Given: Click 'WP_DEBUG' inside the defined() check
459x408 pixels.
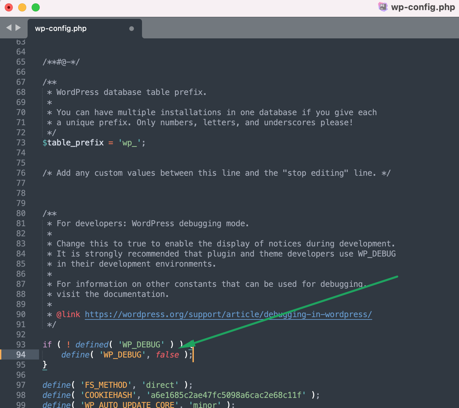Looking at the screenshot, I should (141, 345).
